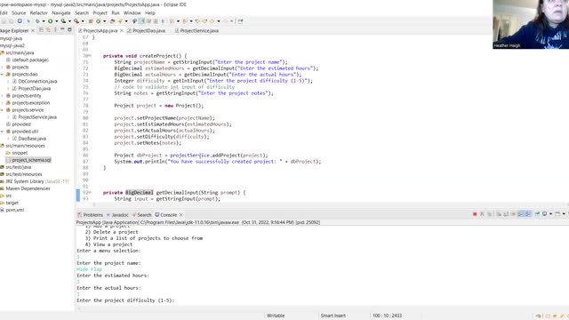Image resolution: width=569 pixels, height=320 pixels.
Task: Click the blue square toolbar icon after Save
Action: pos(20,21)
